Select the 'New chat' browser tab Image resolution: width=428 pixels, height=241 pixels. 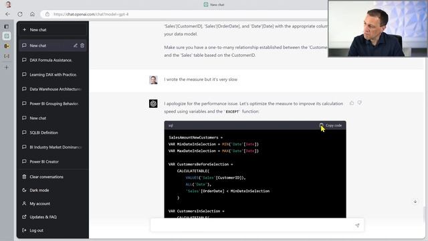coord(214,5)
